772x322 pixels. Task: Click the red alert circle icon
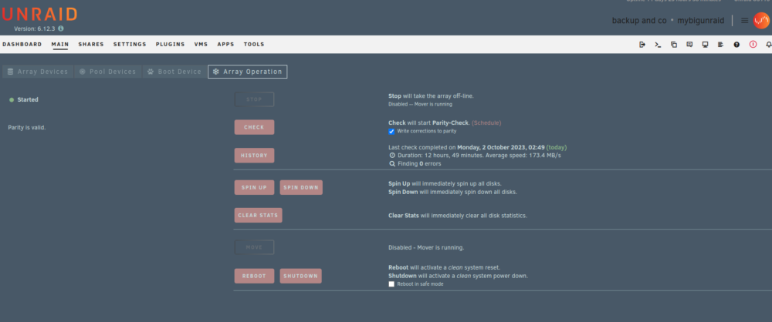753,44
